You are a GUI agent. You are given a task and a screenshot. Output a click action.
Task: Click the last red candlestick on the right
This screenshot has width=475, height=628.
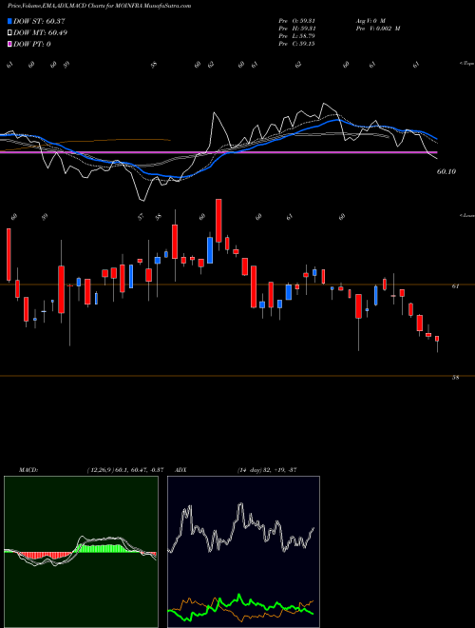click(x=437, y=339)
